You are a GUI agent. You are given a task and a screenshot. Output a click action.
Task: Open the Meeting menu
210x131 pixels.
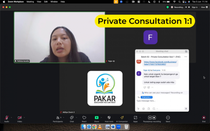point(30,2)
